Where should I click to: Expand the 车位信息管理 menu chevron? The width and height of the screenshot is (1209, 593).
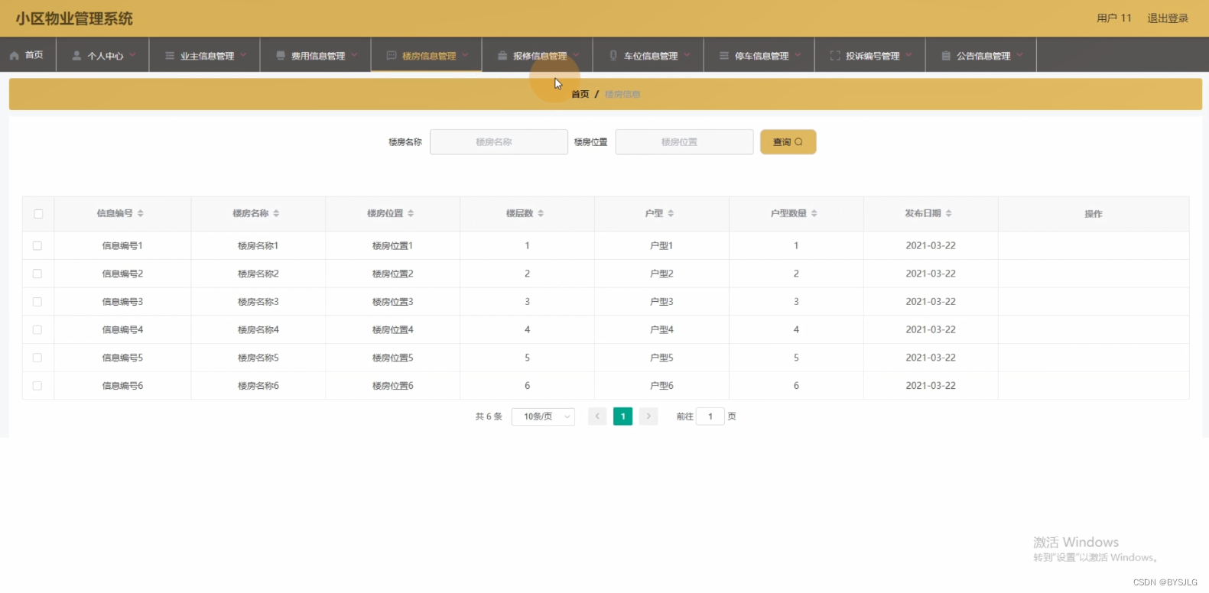click(687, 55)
